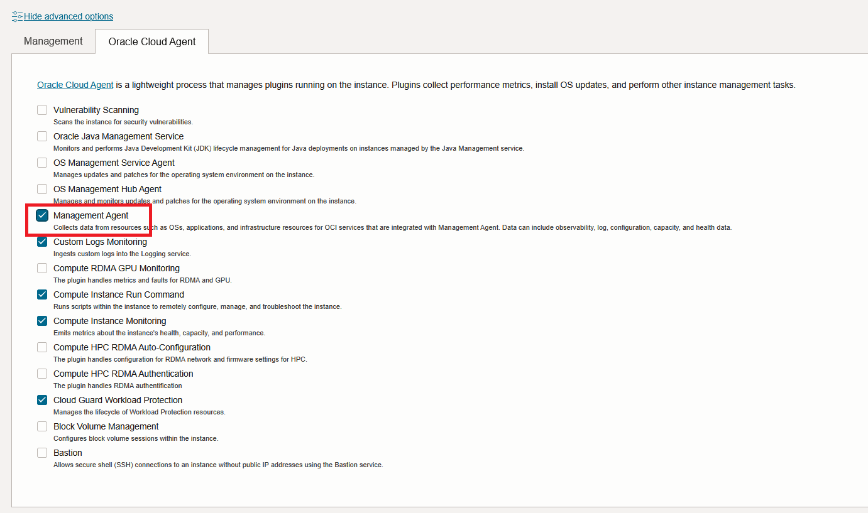Click the advanced options sliders icon
Image resolution: width=868 pixels, height=513 pixels.
click(x=17, y=16)
